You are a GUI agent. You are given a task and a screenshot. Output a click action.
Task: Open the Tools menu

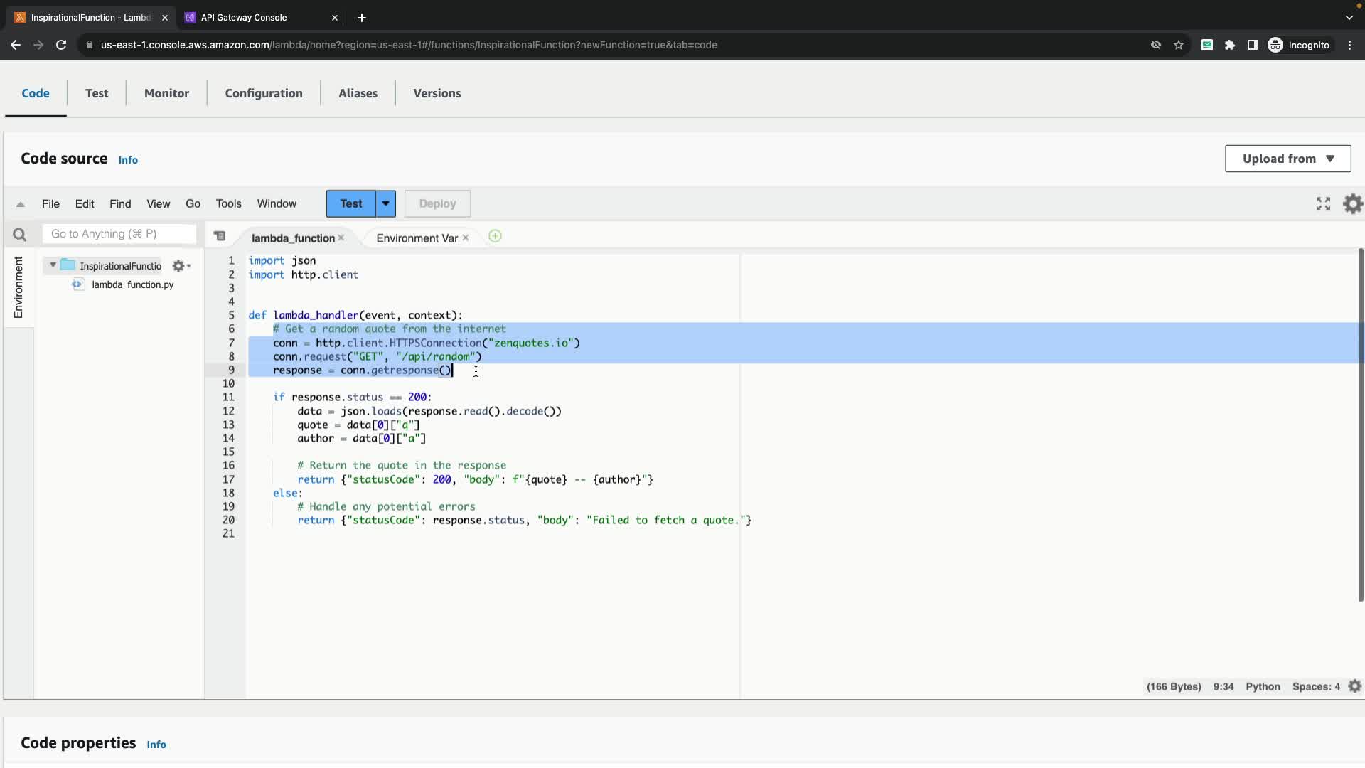point(228,203)
